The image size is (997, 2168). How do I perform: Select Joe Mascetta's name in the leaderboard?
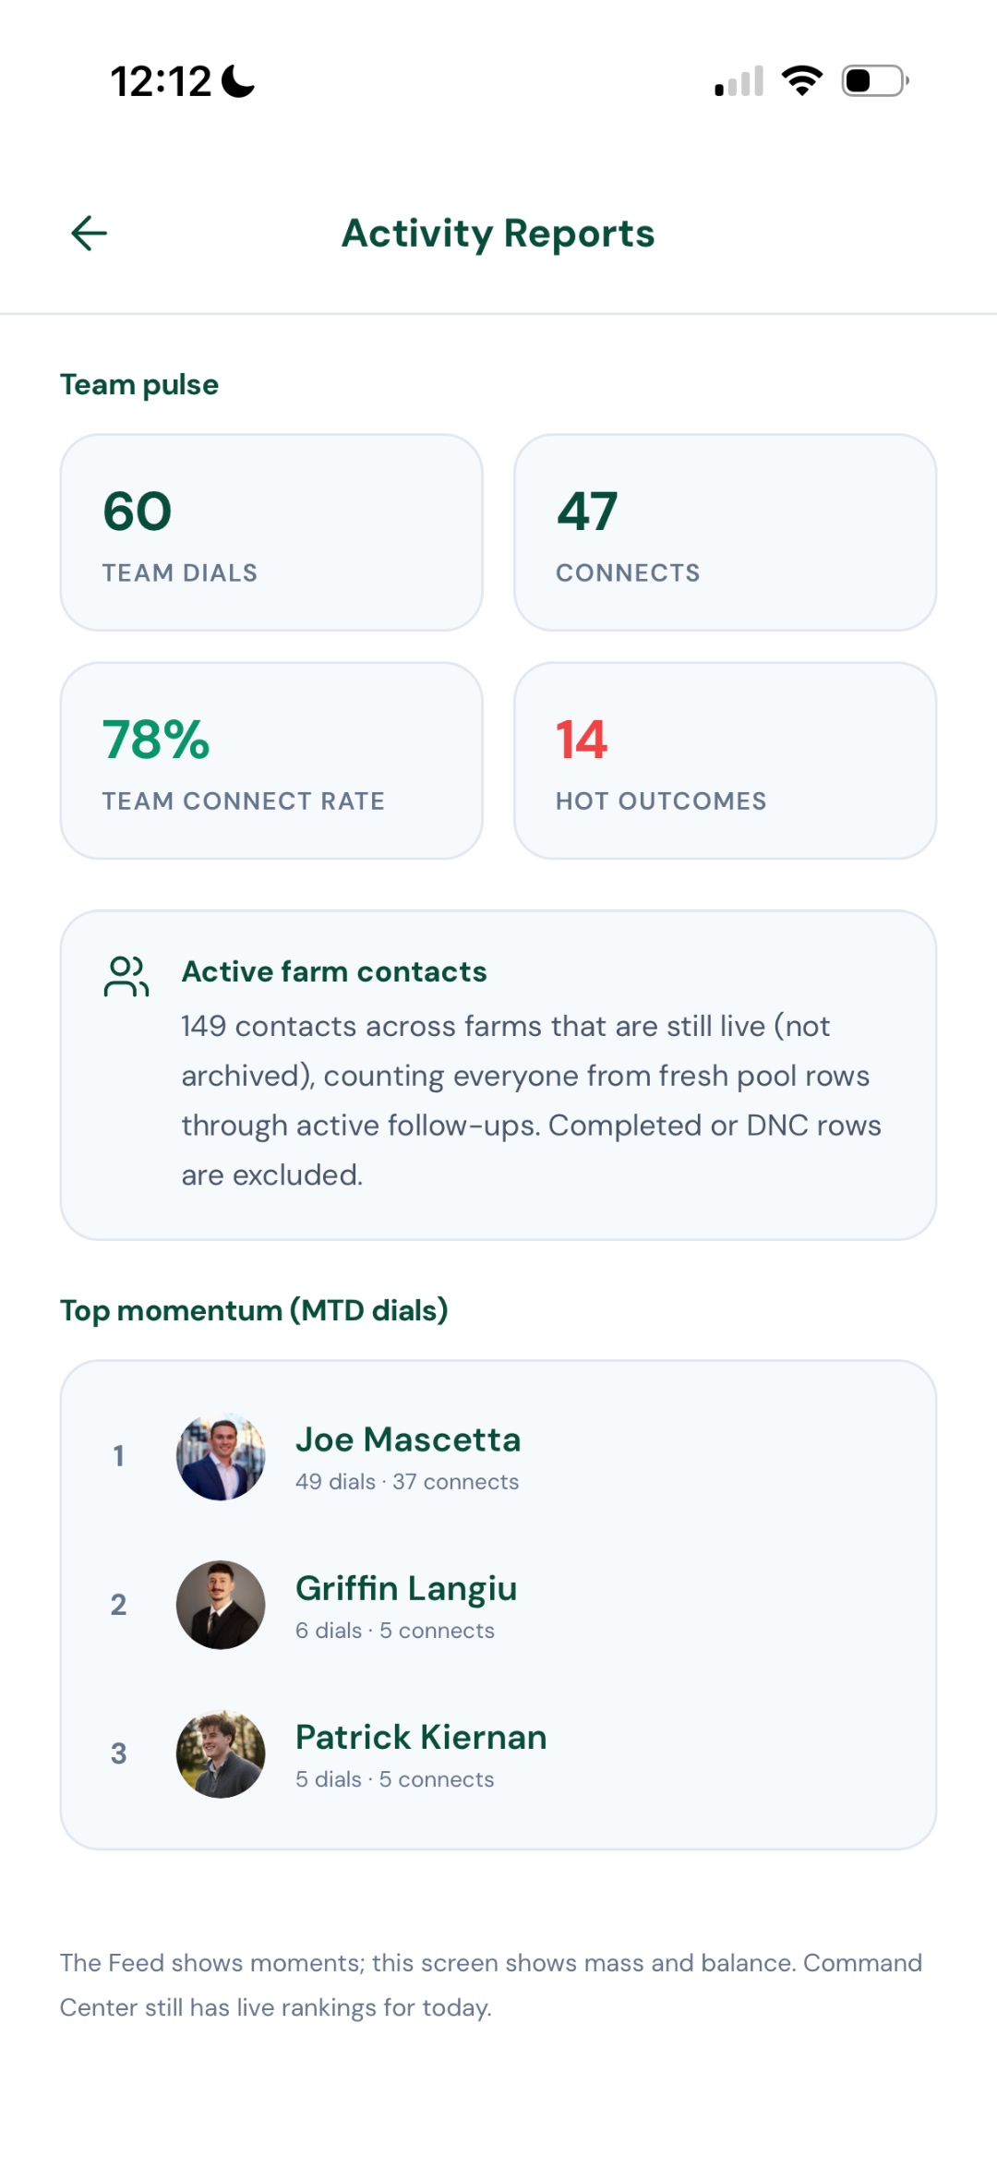click(x=409, y=1439)
